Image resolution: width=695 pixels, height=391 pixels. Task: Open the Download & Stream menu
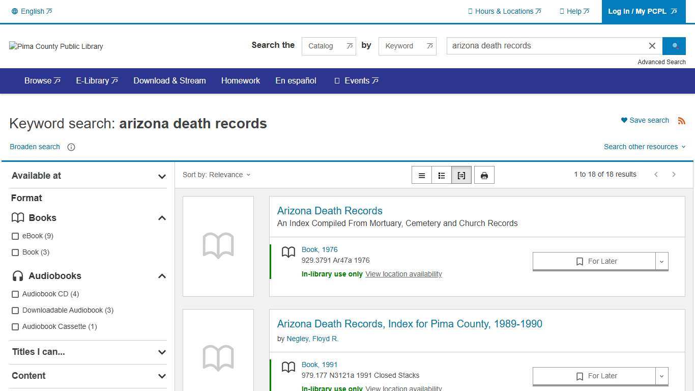169,80
